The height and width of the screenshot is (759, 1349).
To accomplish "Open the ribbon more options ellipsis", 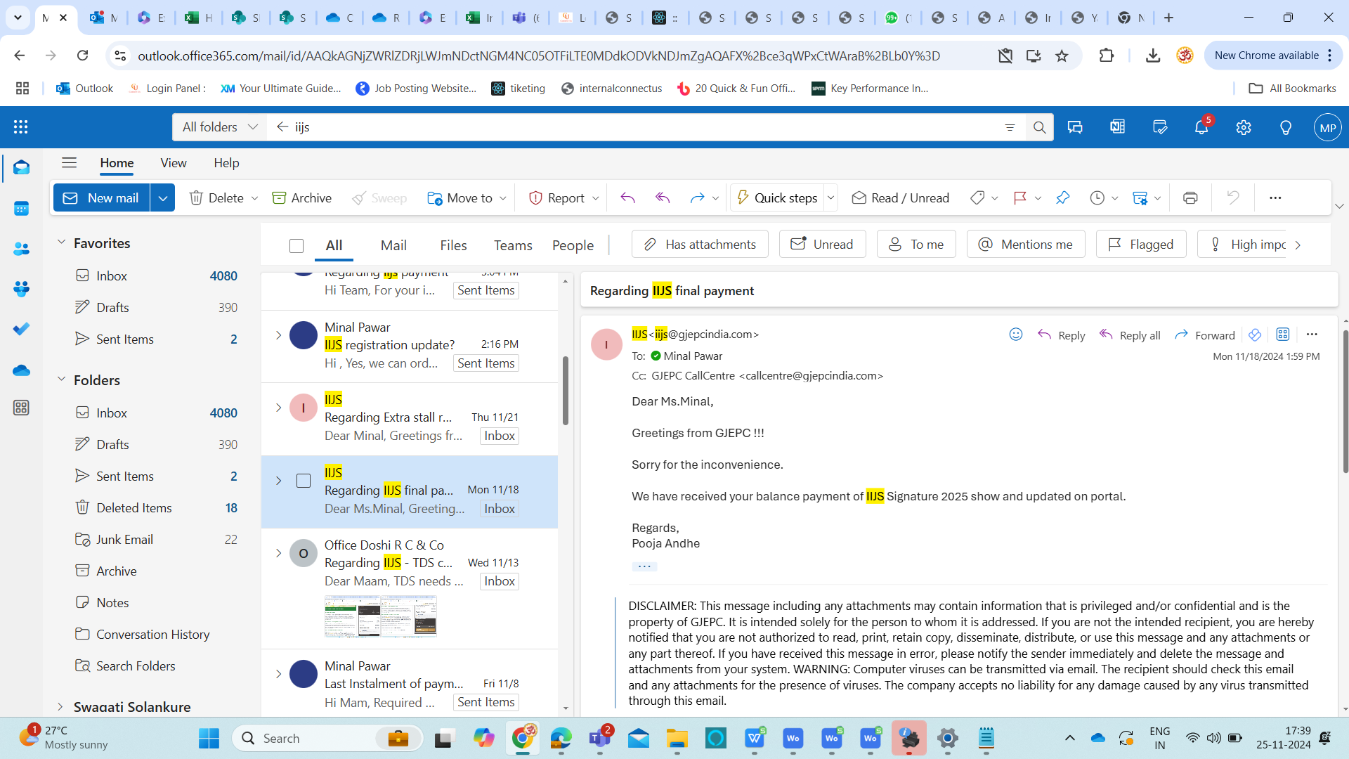I will point(1275,198).
